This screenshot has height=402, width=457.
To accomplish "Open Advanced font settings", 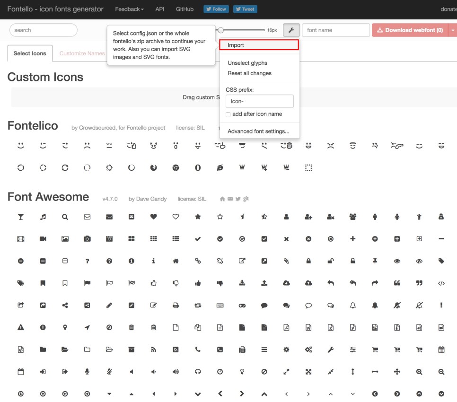I will point(258,131).
